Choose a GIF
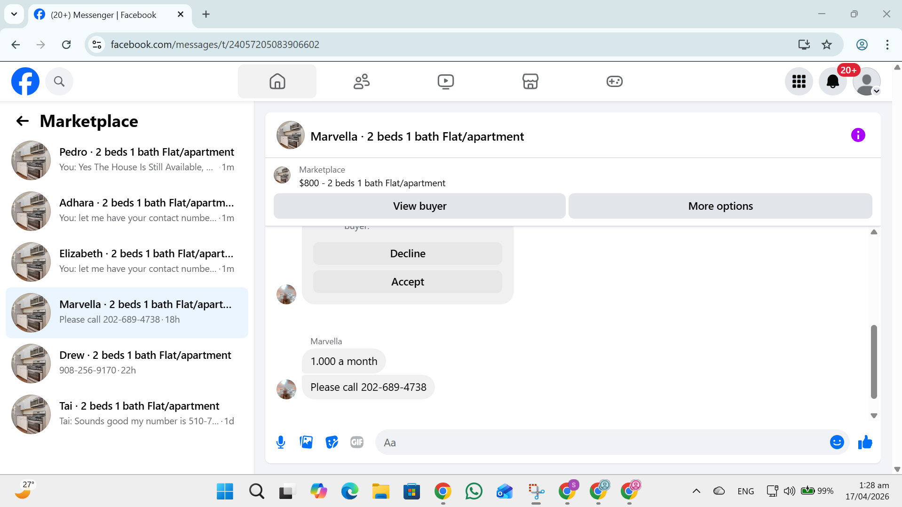 (x=357, y=442)
